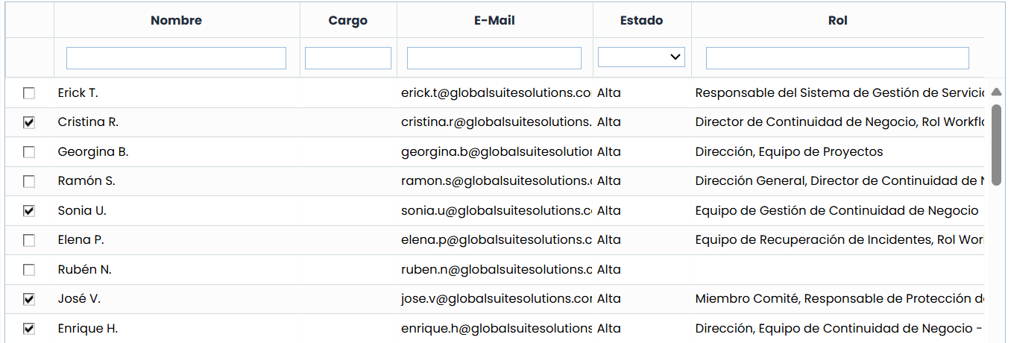
Task: Sort by the Nombre column header
Action: point(176,21)
